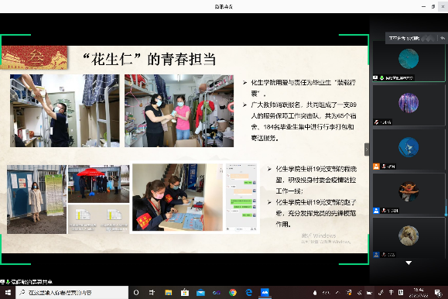Viewport: 448px width, 299px height.
Task: Open Mail app from the taskbar
Action: pyautogui.click(x=200, y=293)
